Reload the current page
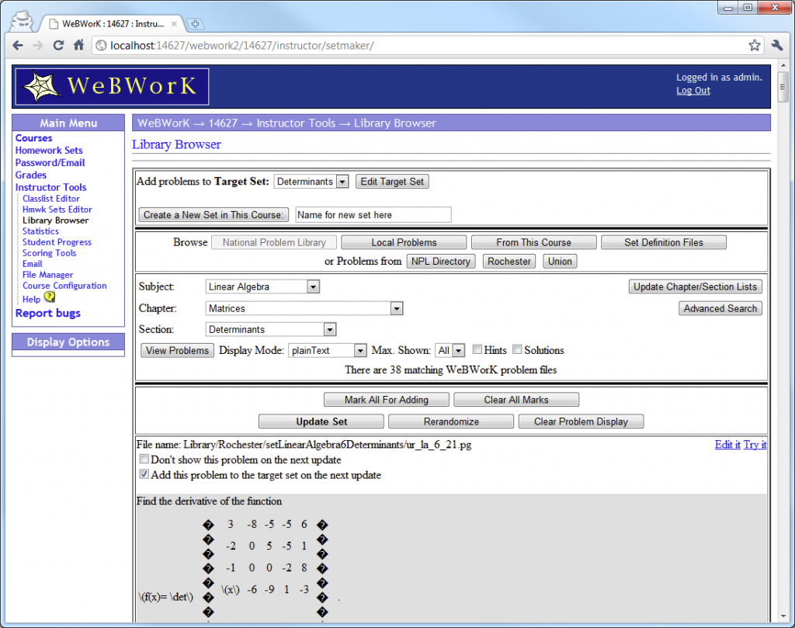795x628 pixels. click(x=59, y=45)
